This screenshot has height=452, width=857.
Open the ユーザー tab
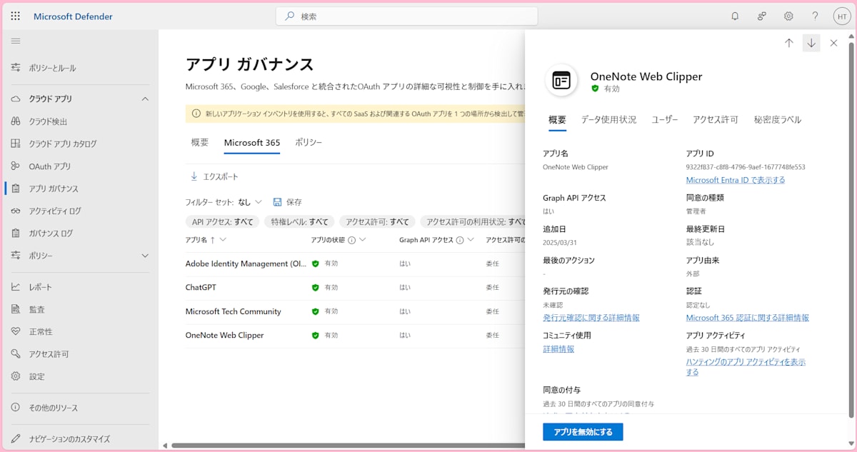665,120
